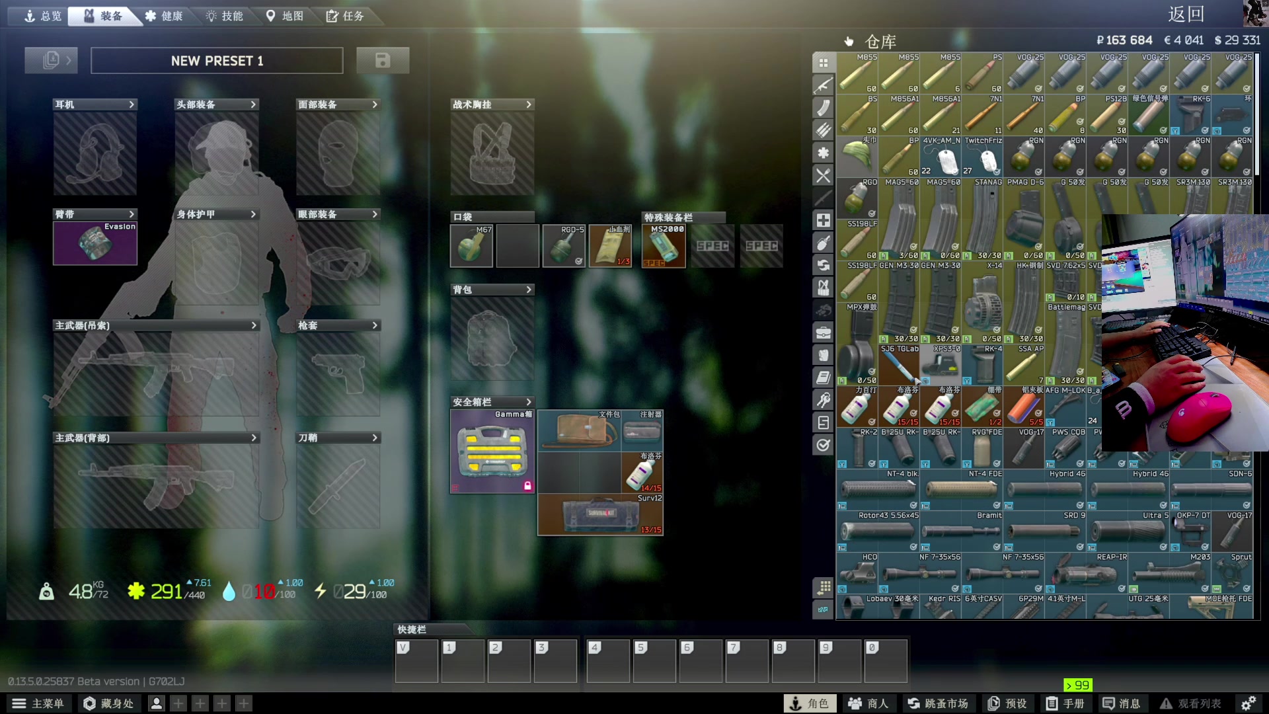Filter stash by grenades icon
This screenshot has width=1269, height=714.
(x=823, y=243)
